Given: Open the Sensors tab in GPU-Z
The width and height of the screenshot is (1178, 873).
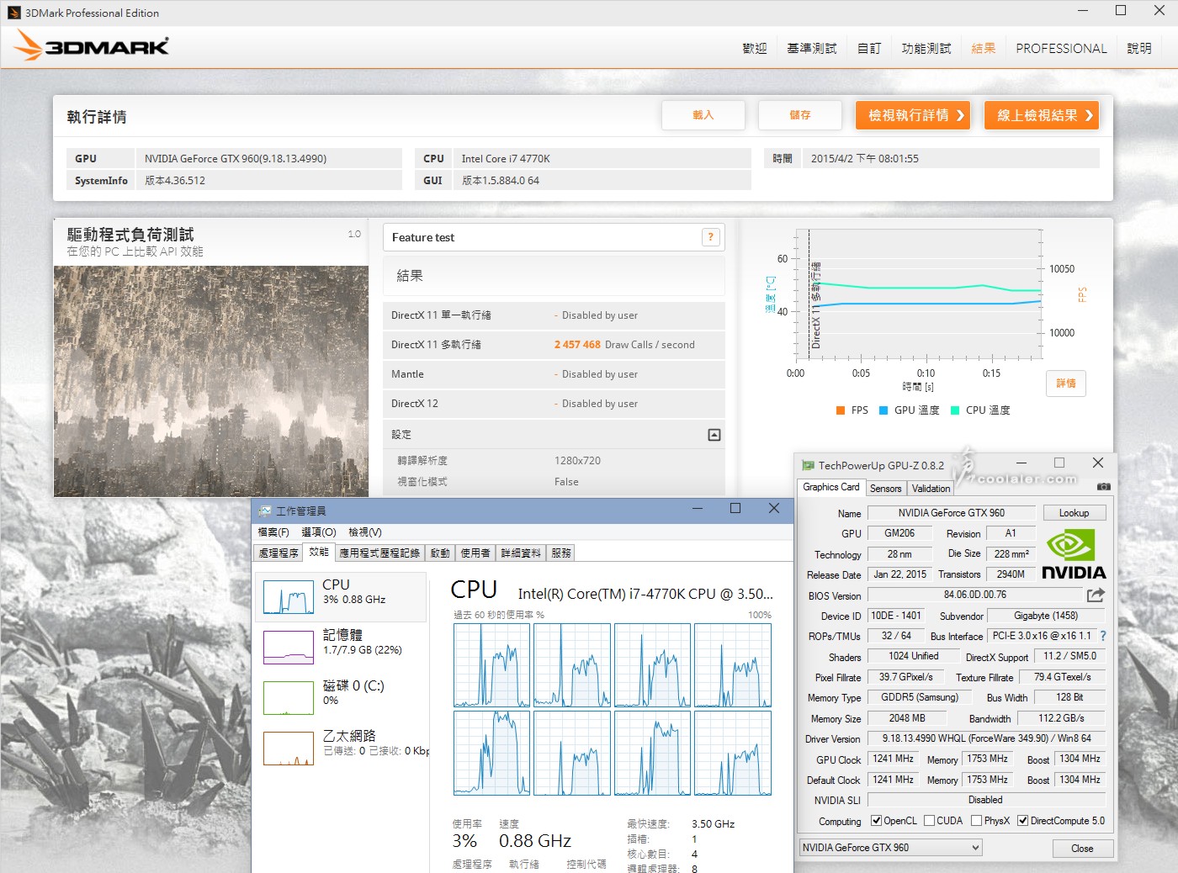Looking at the screenshot, I should [x=885, y=489].
